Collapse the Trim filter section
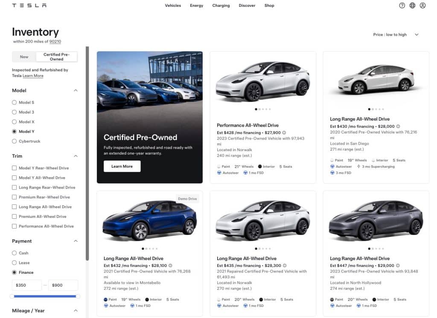Screen dimensions: 437x318 (x=76, y=156)
